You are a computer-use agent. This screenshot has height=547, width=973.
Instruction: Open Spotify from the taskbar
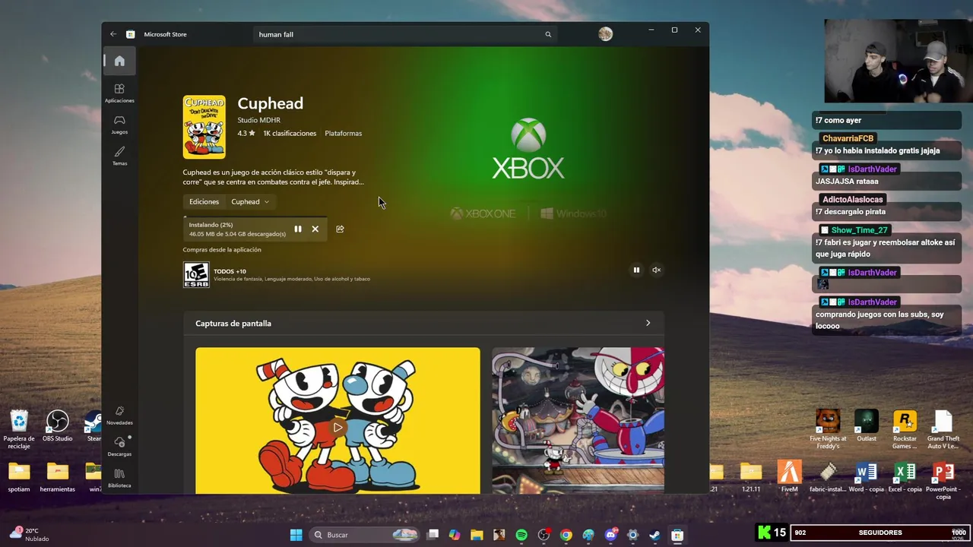[x=521, y=535]
